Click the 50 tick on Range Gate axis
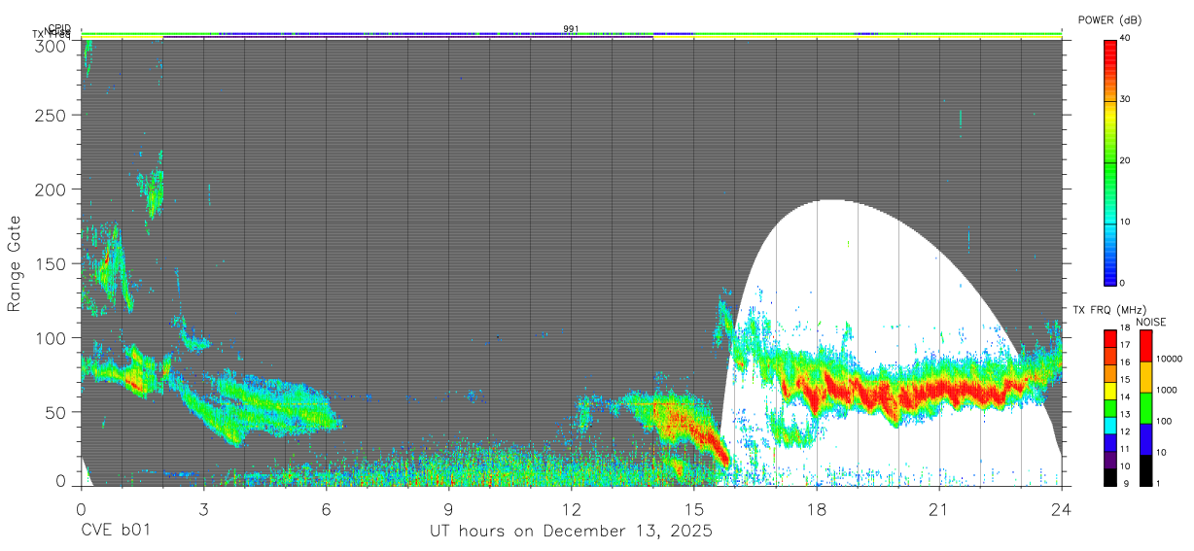This screenshot has height=551, width=1194. click(x=56, y=412)
